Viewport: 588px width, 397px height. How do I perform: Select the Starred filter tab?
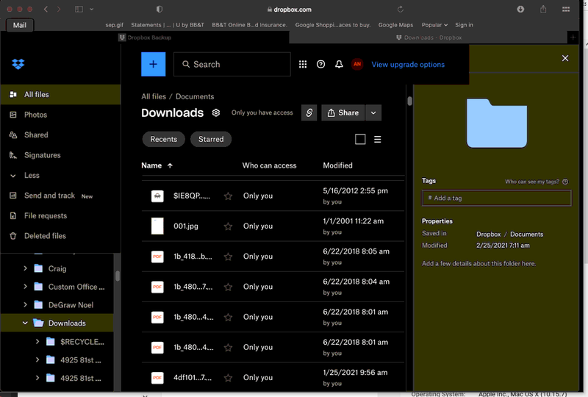tap(211, 139)
